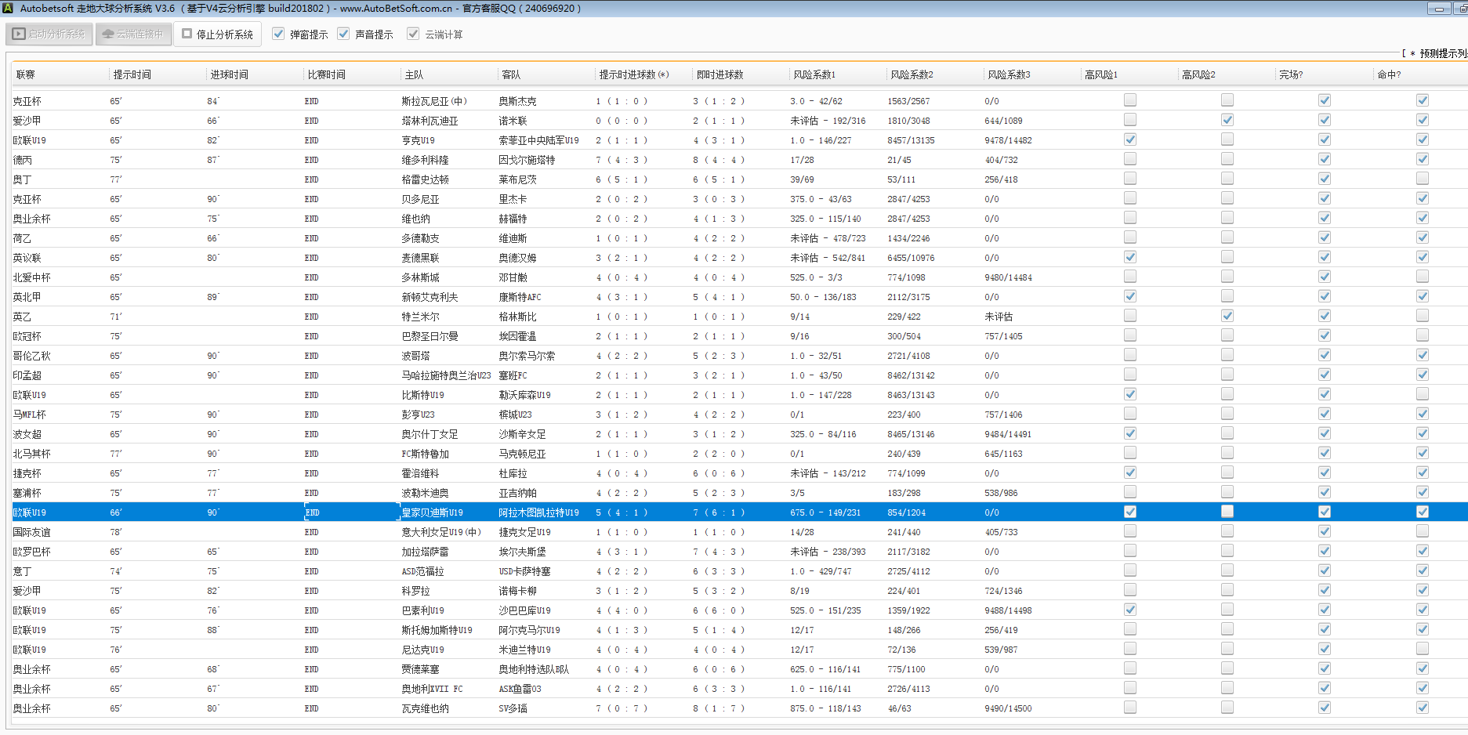Uncheck 完场? box in 皇家贝迪斯U19 row
Viewport: 1468px width, 735px height.
tap(1324, 512)
